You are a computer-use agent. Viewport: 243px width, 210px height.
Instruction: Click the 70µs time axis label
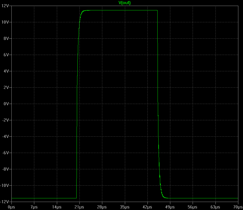pos(238,207)
